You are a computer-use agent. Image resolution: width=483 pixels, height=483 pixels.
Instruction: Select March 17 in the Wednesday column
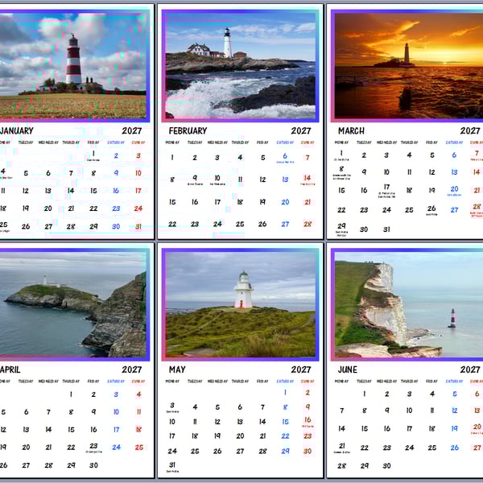(386, 187)
